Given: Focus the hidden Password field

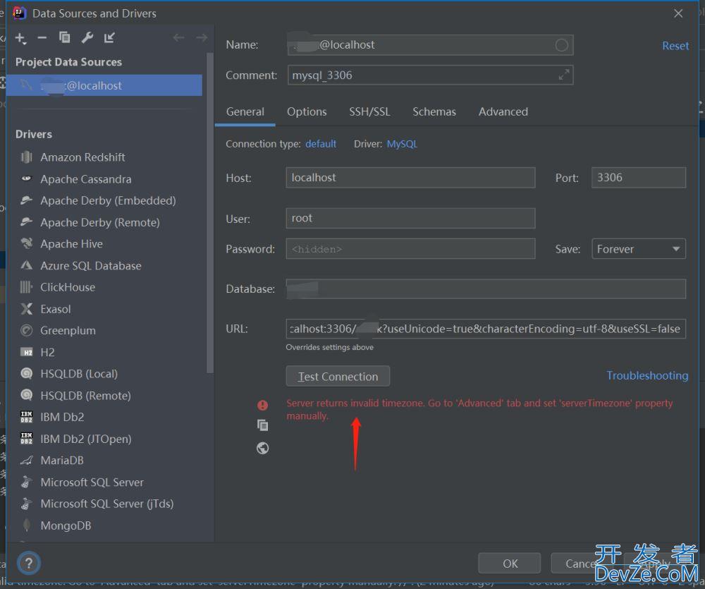Looking at the screenshot, I should click(410, 249).
